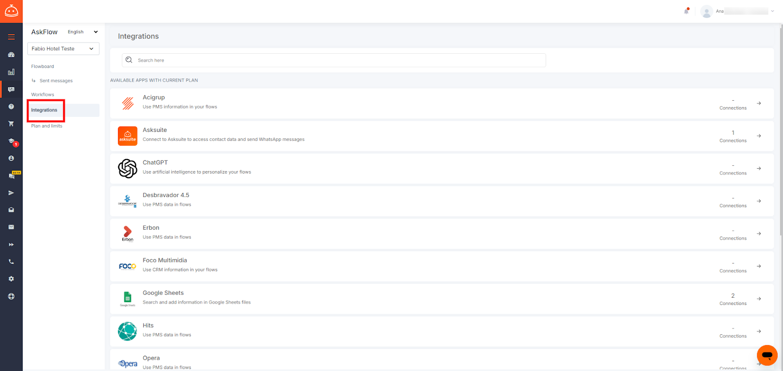Click 'Search and add information in Google Sheets files'

click(197, 303)
